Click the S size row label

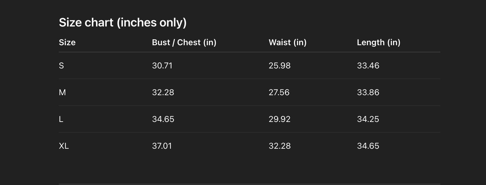61,66
